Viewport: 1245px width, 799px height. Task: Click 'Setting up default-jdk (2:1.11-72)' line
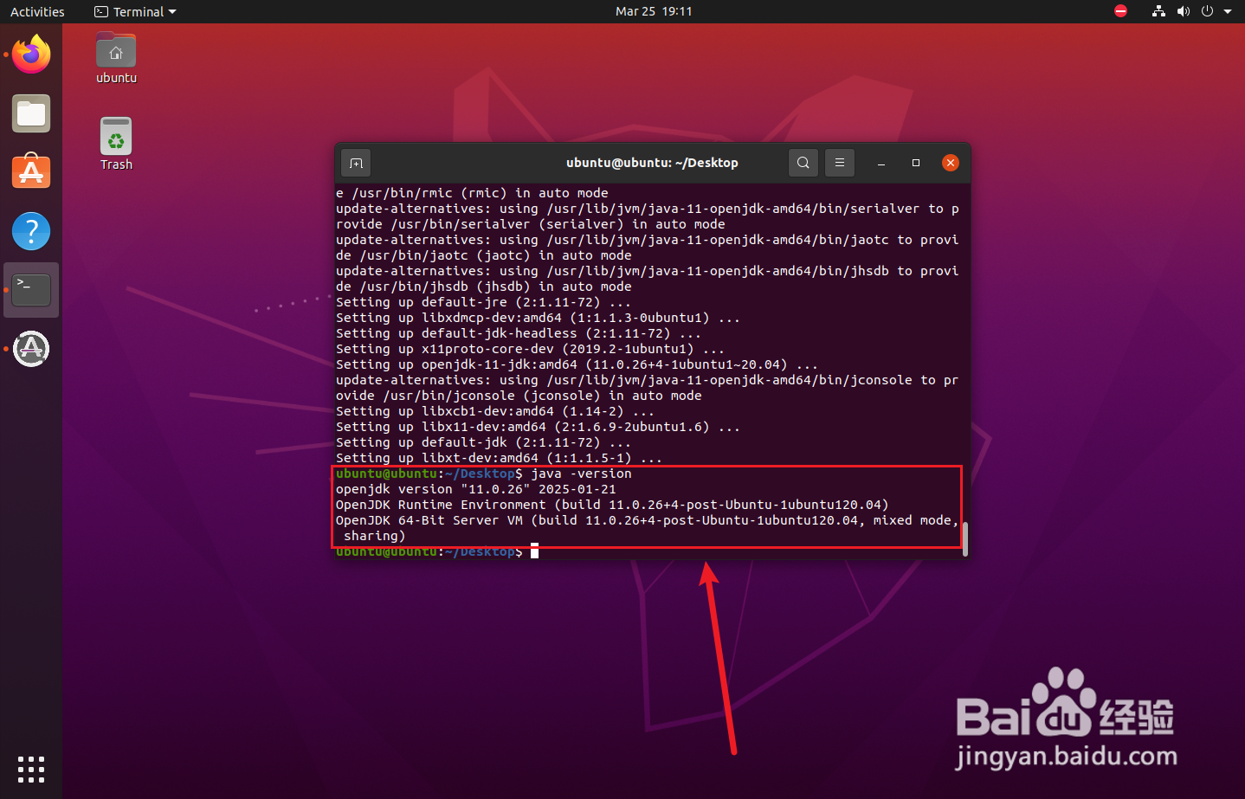click(483, 442)
